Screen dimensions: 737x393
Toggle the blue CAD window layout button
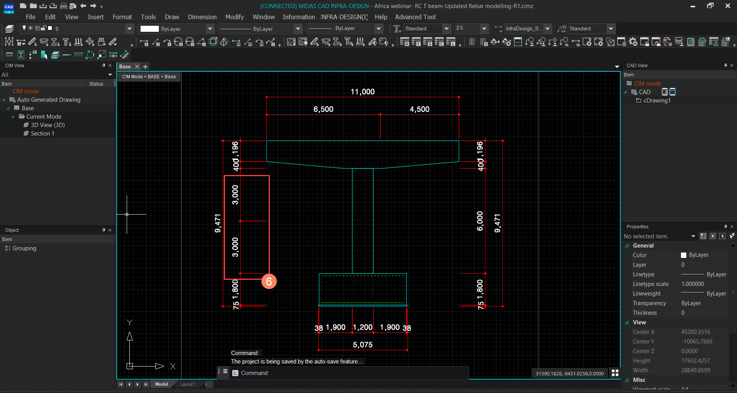(673, 92)
